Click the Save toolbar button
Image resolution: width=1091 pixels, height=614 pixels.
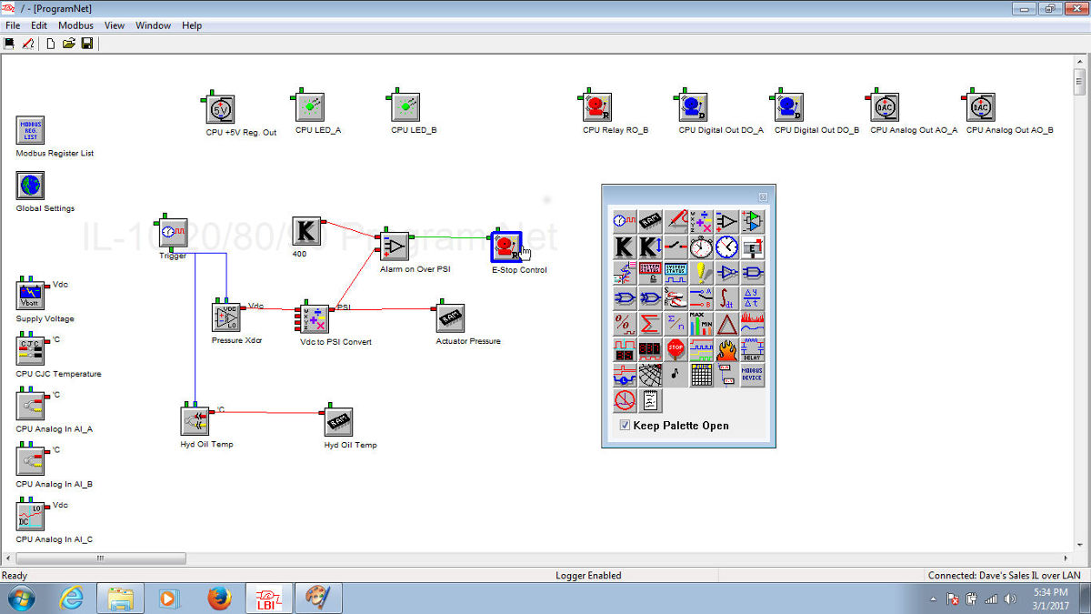86,43
